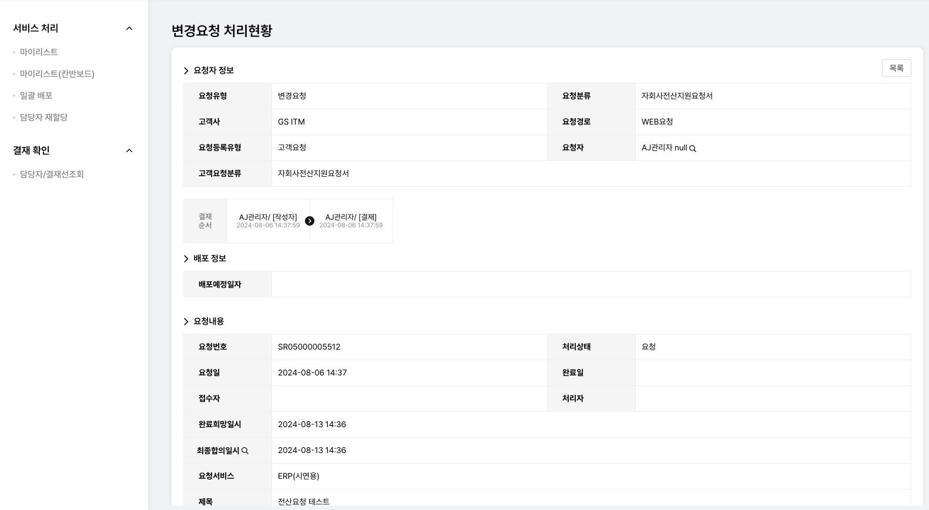
Task: Collapse the 서비스 처리 menu section
Action: pyautogui.click(x=129, y=29)
